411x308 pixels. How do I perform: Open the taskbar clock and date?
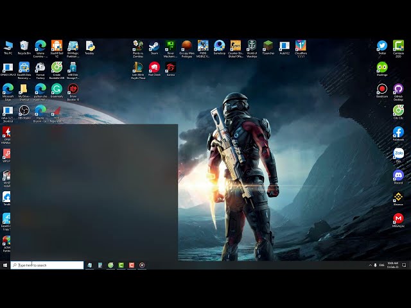[x=392, y=265]
